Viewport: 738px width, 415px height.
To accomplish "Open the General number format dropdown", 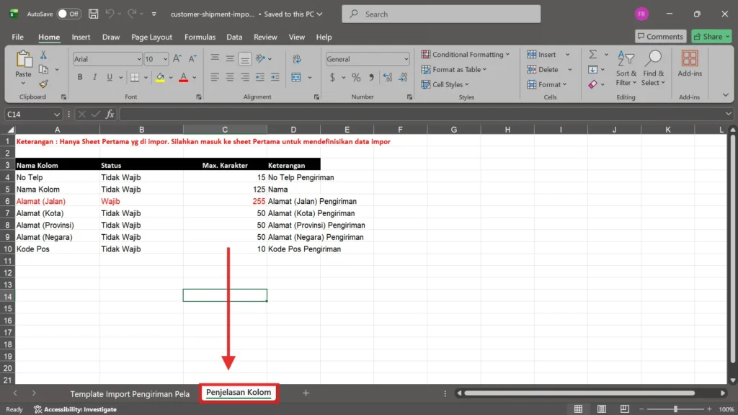I will click(x=406, y=59).
